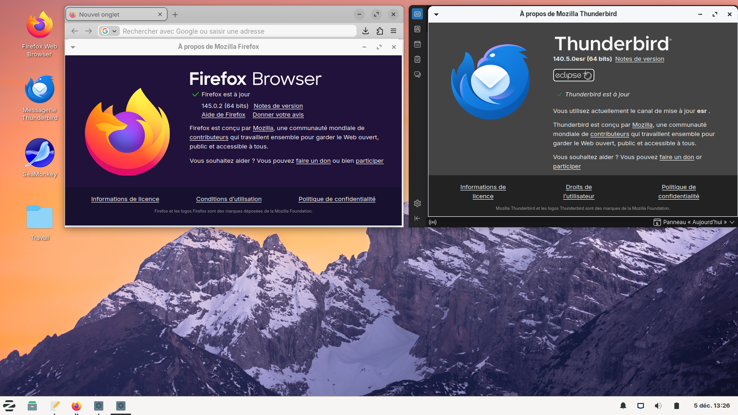Check battery status in system tray
Viewport: 738px width, 415px height.
[x=677, y=406]
